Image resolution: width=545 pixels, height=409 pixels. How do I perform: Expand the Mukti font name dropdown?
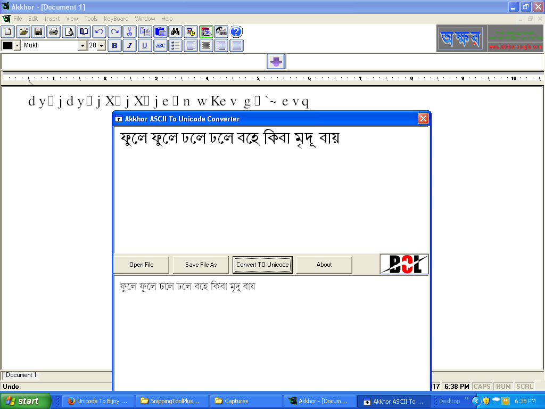82,46
